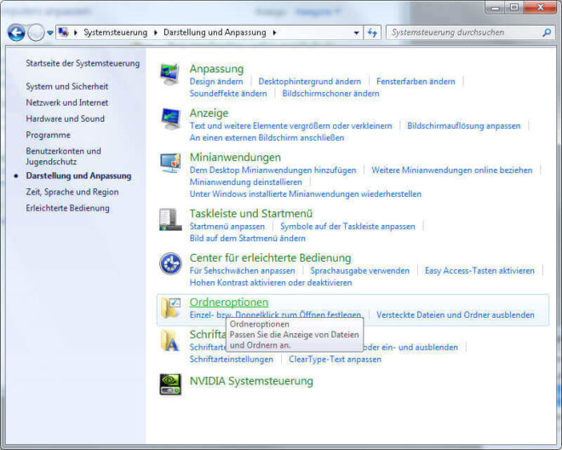Click Sprachausgabe verwenden
This screenshot has width=562, height=450.
360,270
